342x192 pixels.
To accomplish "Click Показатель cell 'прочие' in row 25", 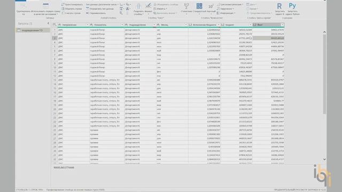I will coord(107,130).
